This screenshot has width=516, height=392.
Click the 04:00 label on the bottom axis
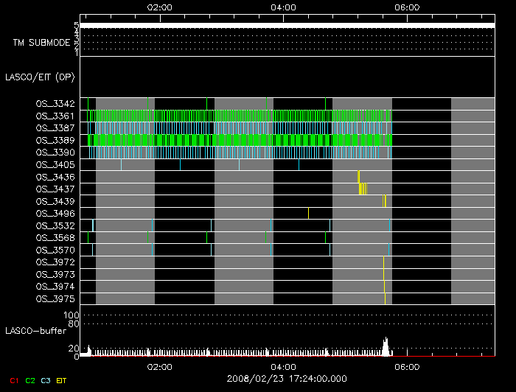(283, 367)
